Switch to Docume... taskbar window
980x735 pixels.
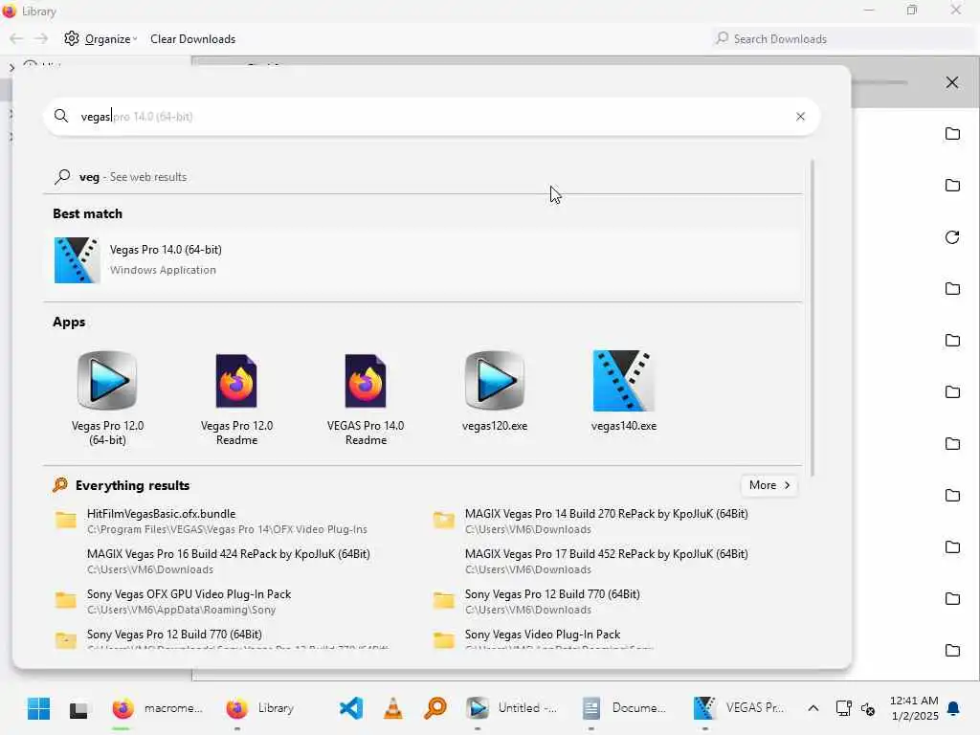[624, 708]
